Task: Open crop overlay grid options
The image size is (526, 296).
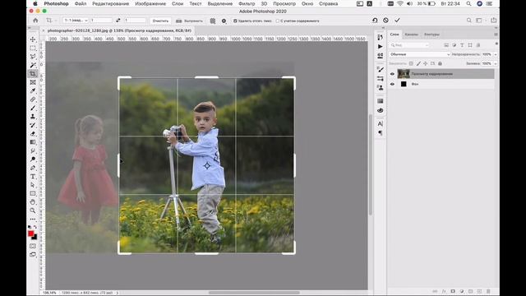Action: click(213, 21)
